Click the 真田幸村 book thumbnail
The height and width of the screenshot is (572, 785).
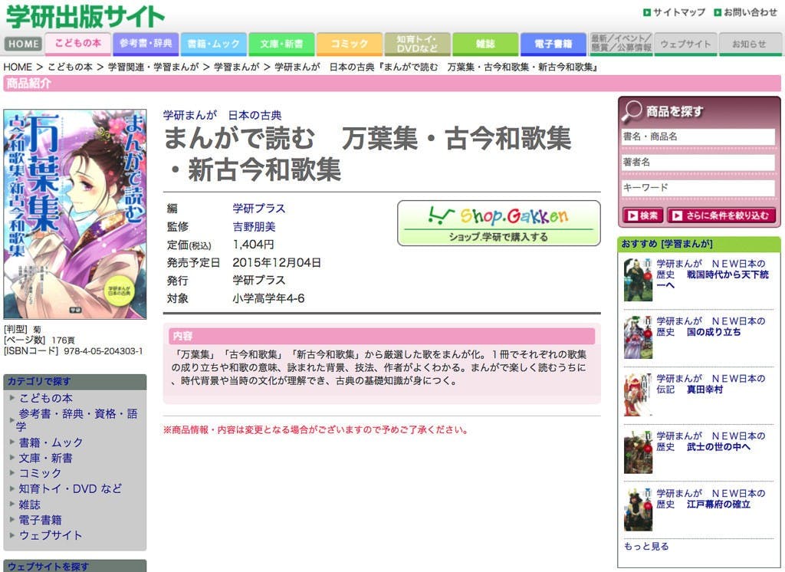coord(639,395)
